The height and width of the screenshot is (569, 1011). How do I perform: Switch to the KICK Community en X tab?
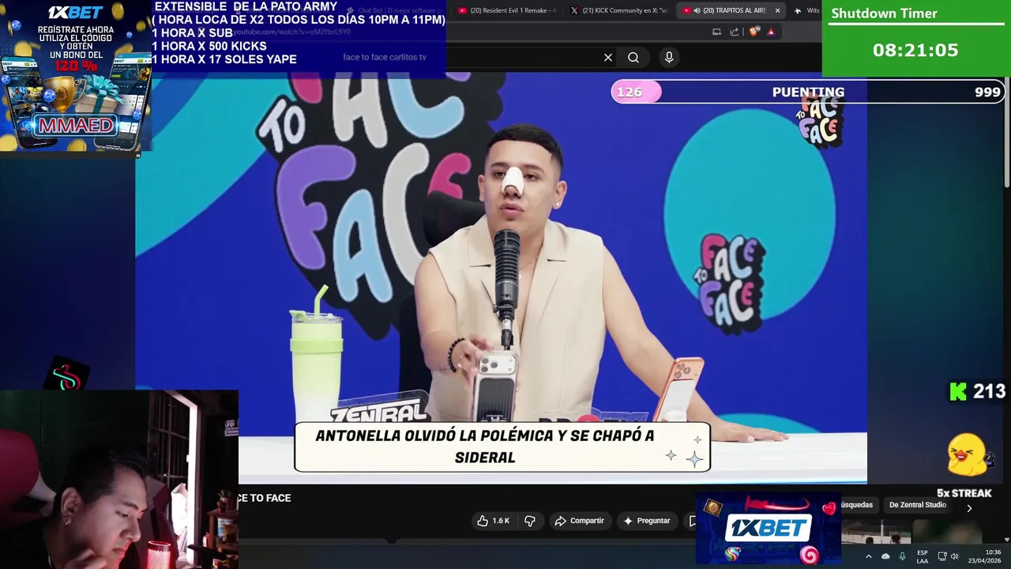pyautogui.click(x=620, y=10)
